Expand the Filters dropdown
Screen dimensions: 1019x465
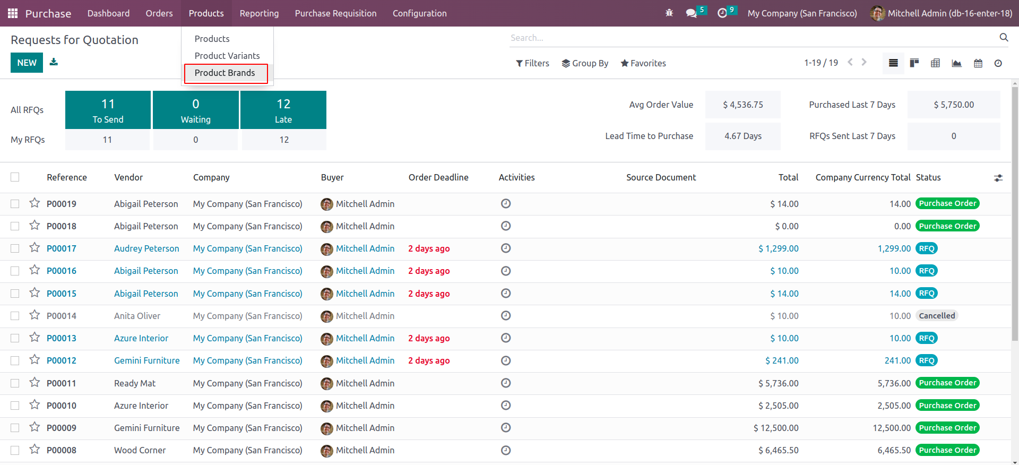[x=532, y=63]
